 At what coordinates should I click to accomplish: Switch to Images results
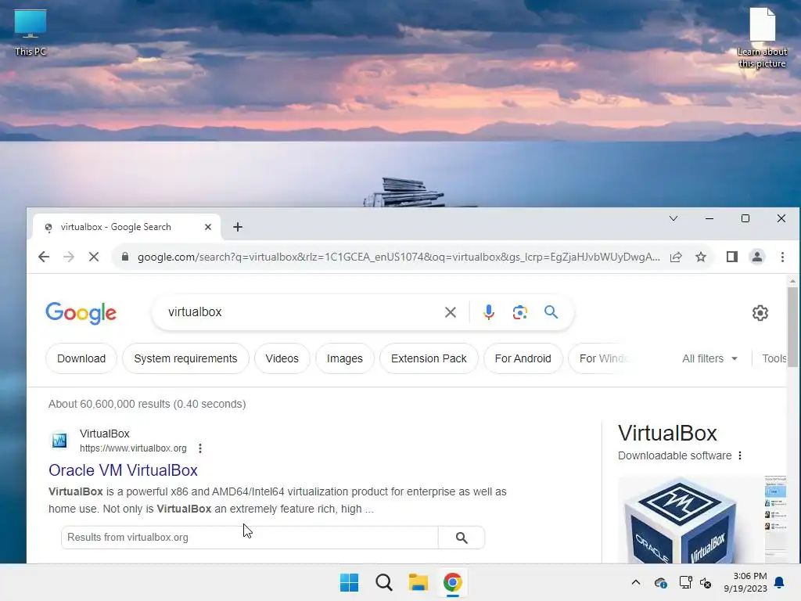point(345,358)
